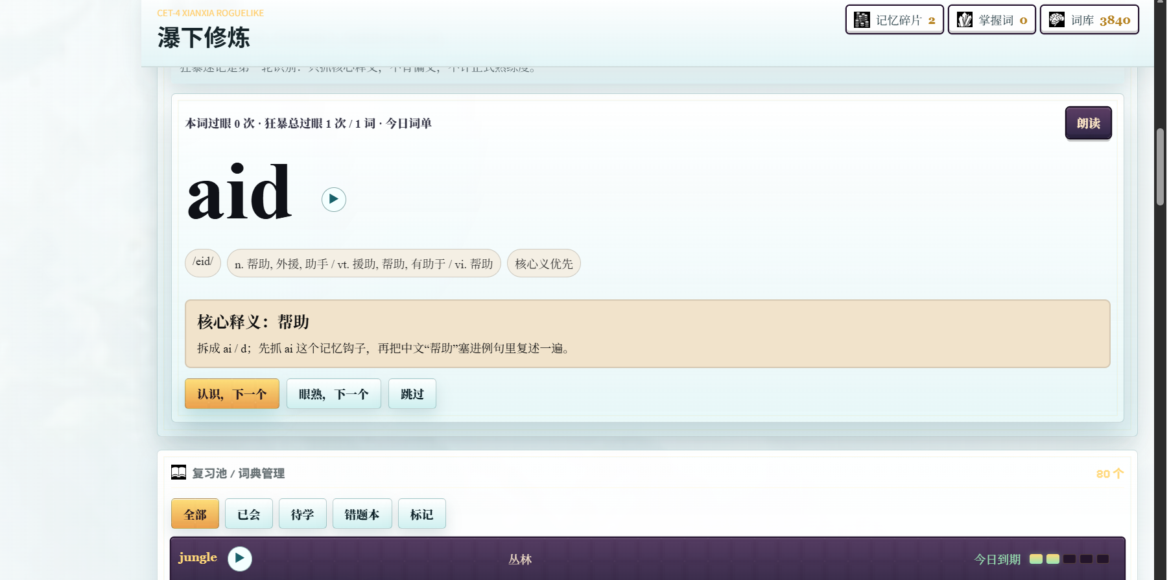Click the 词库 brain icon
The width and height of the screenshot is (1169, 580).
coord(1057,20)
